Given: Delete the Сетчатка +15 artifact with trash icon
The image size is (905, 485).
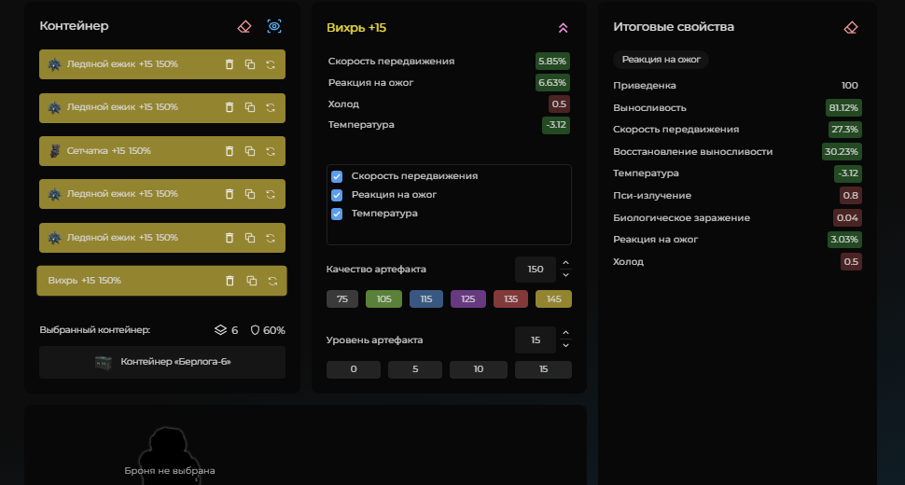Looking at the screenshot, I should 230,151.
